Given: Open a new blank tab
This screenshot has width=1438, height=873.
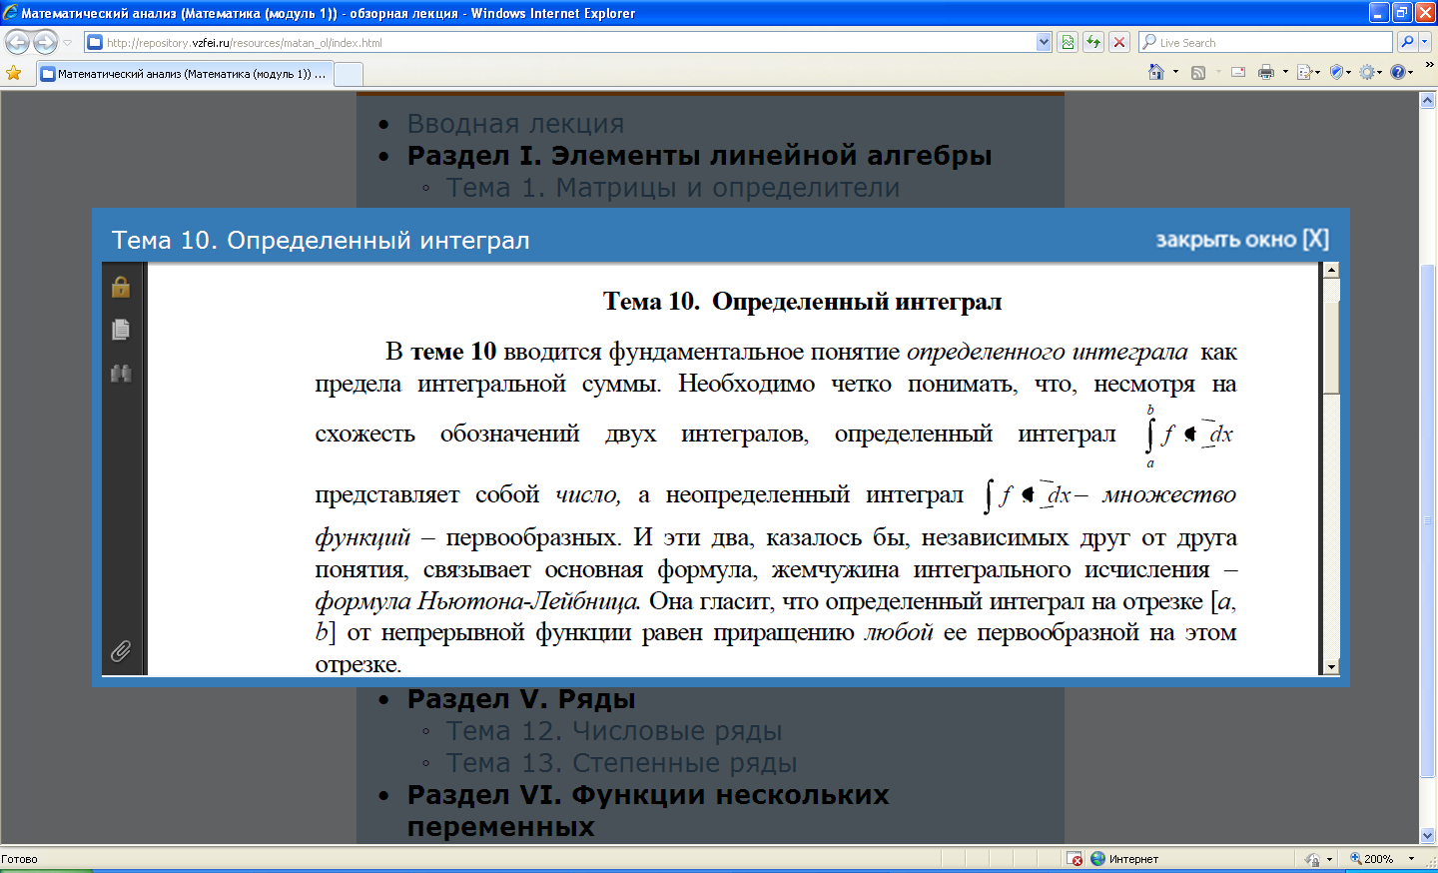Looking at the screenshot, I should (348, 74).
